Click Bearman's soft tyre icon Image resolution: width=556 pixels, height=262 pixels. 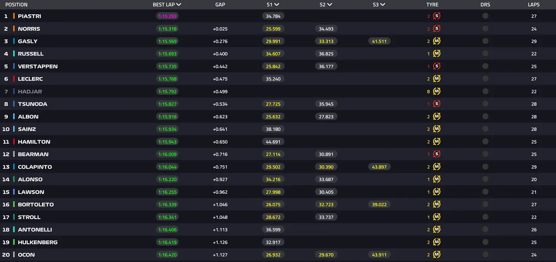click(x=437, y=154)
